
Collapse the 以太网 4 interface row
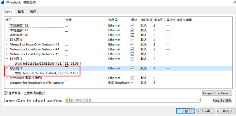pos(7,59)
